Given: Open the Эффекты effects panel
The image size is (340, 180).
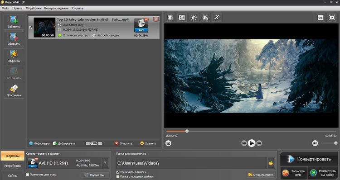Looking at the screenshot, I should tap(14, 56).
